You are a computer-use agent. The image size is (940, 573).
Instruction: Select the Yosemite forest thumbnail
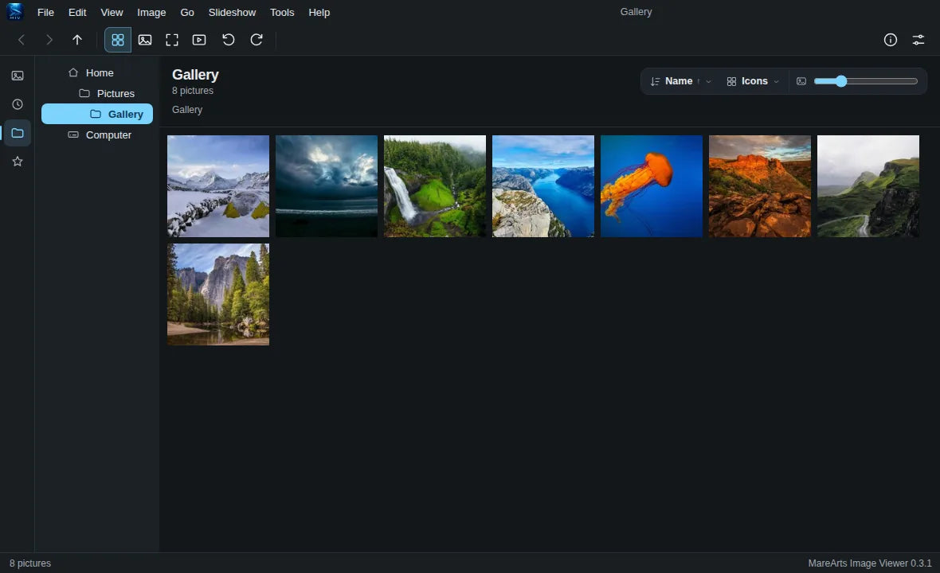pyautogui.click(x=218, y=294)
